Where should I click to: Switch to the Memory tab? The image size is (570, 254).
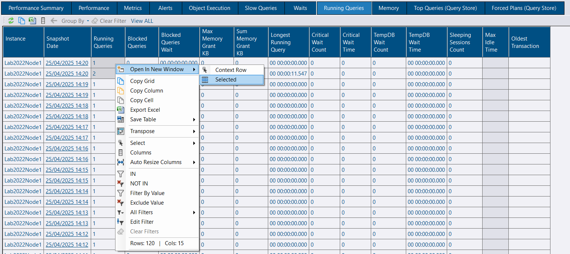(x=389, y=8)
